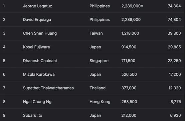185x121 pixels.
Task: Select the Supathat Thaiwatcharamas name
Action: tap(48, 88)
